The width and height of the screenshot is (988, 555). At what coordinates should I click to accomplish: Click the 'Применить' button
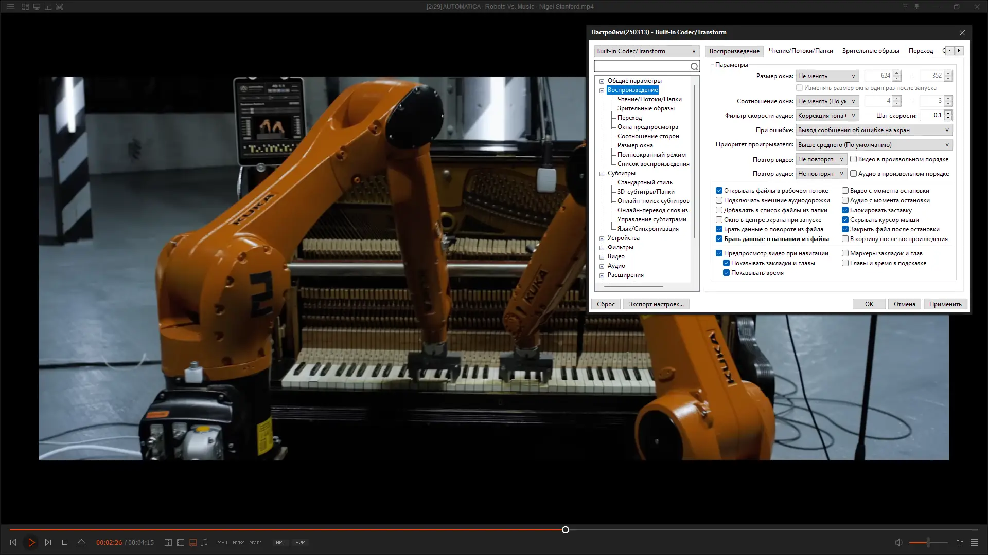pos(945,304)
